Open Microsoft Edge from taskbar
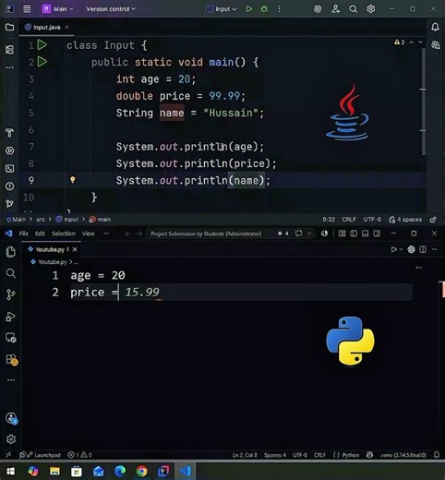 (x=120, y=471)
